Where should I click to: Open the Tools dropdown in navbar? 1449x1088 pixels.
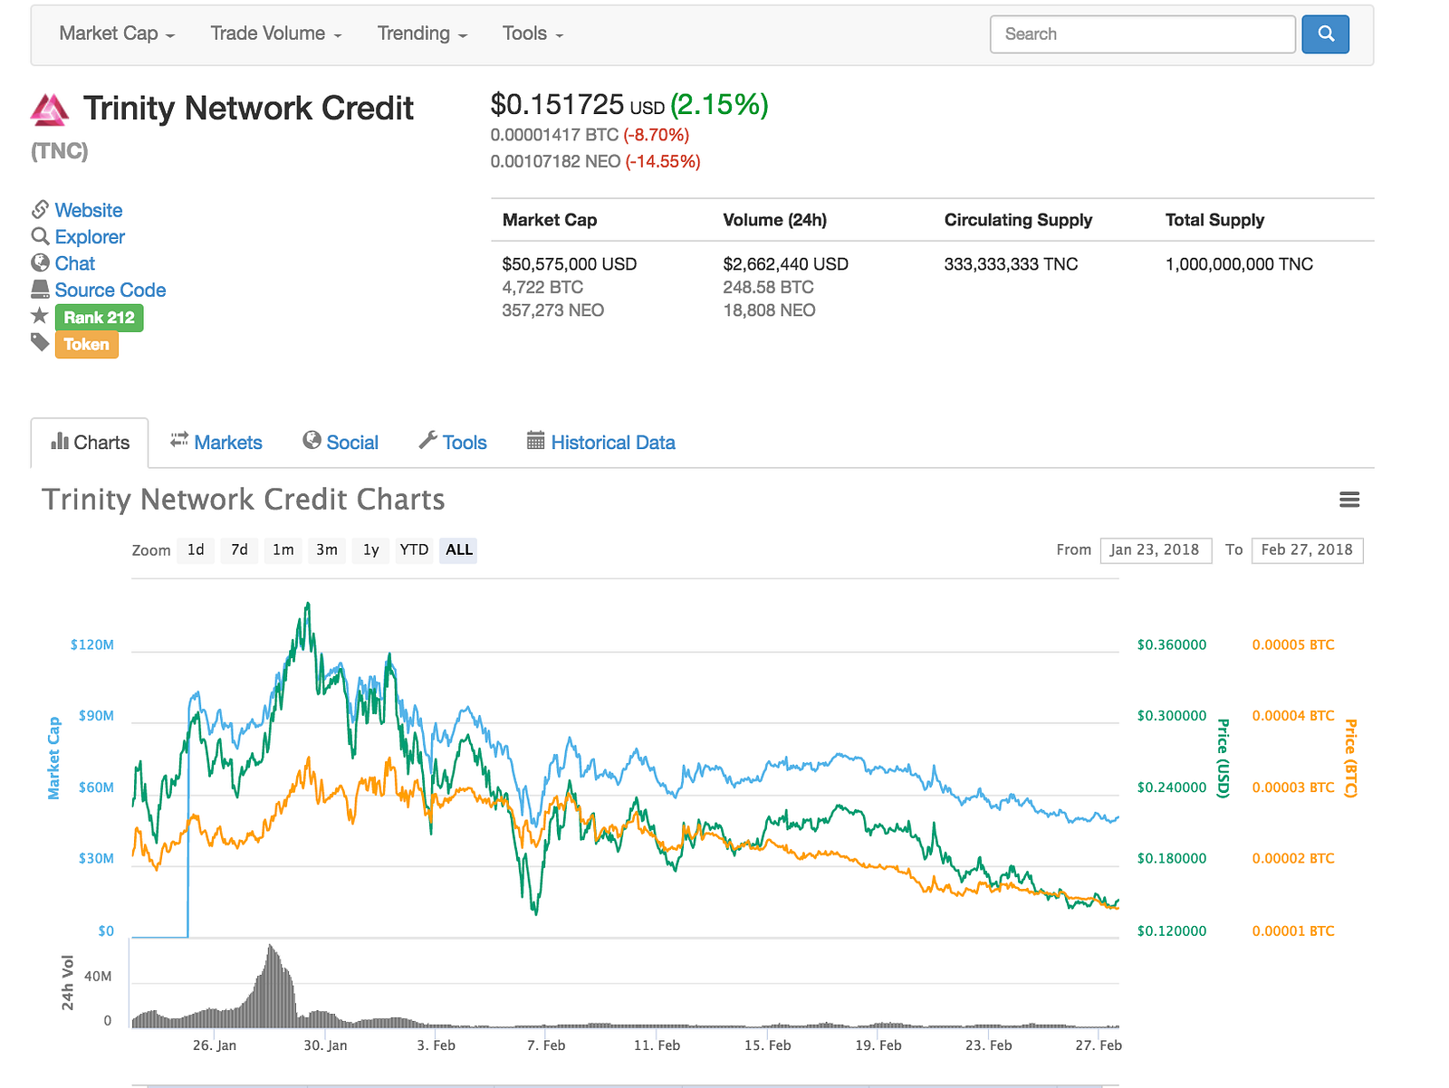533,33
